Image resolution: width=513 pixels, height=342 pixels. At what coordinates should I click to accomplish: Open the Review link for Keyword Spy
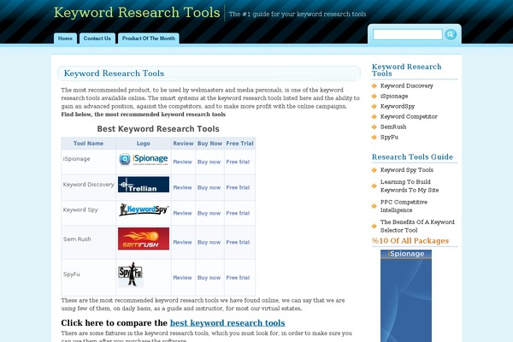[x=182, y=213]
